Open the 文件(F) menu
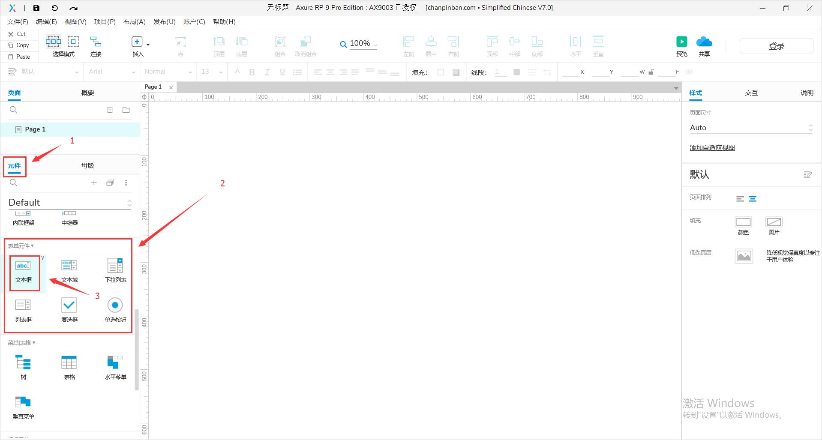Viewport: 822px width, 440px height. tap(18, 22)
